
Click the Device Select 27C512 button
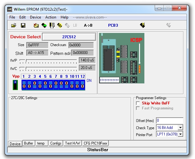(x=69, y=37)
